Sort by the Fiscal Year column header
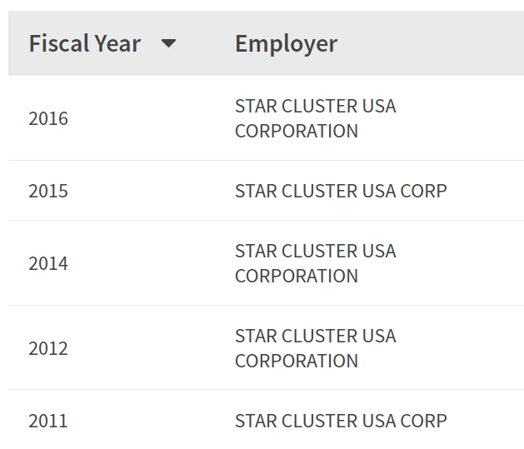Screen dimensions: 524x449 (84, 43)
